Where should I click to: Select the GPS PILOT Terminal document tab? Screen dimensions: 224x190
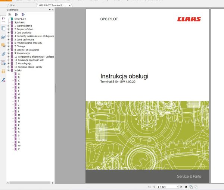[52, 6]
